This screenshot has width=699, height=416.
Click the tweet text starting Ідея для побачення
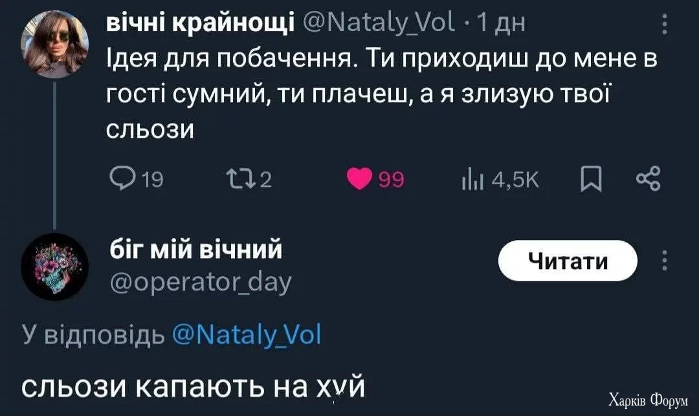click(381, 94)
